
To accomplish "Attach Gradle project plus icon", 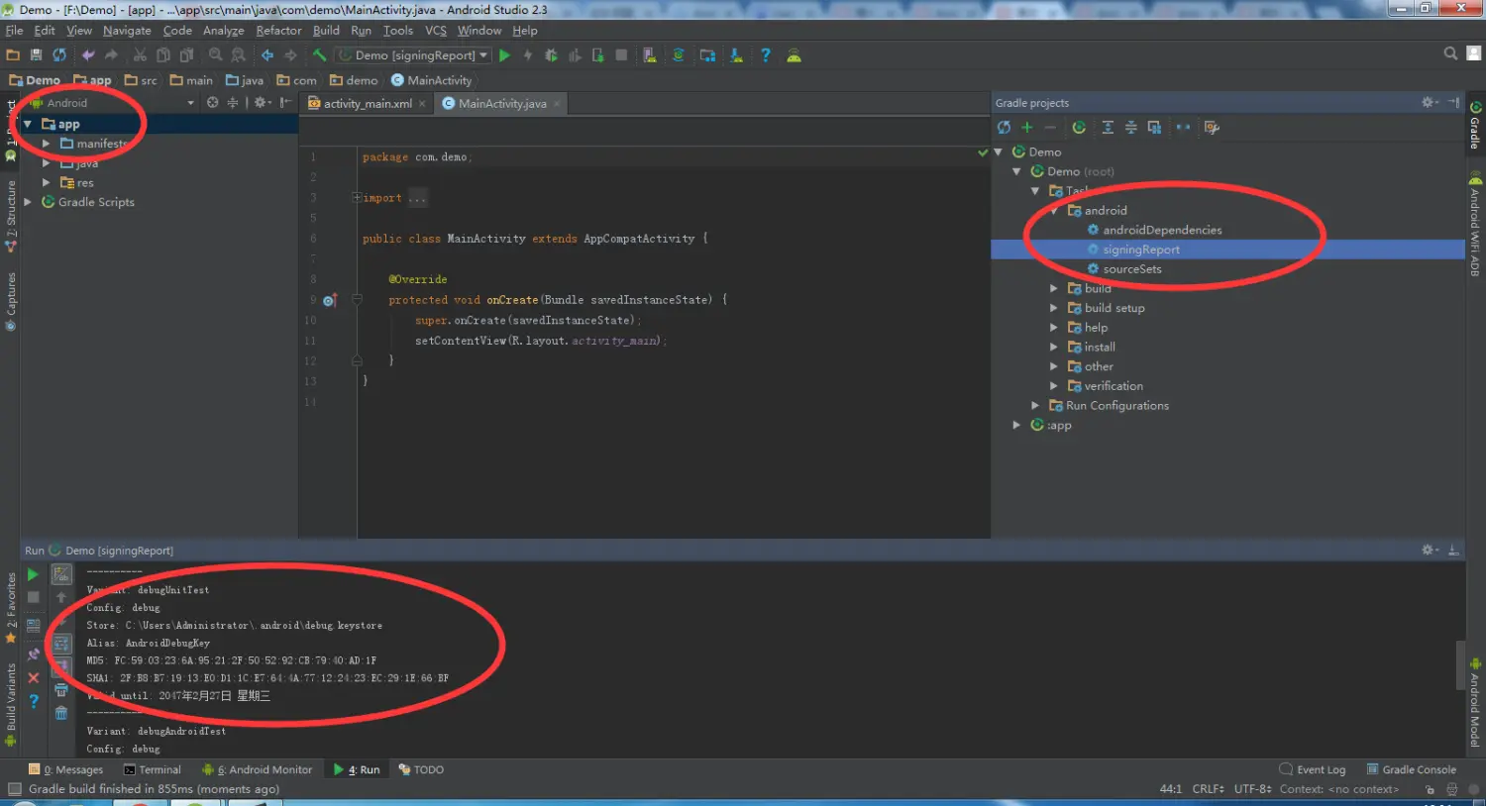I will 1027,127.
